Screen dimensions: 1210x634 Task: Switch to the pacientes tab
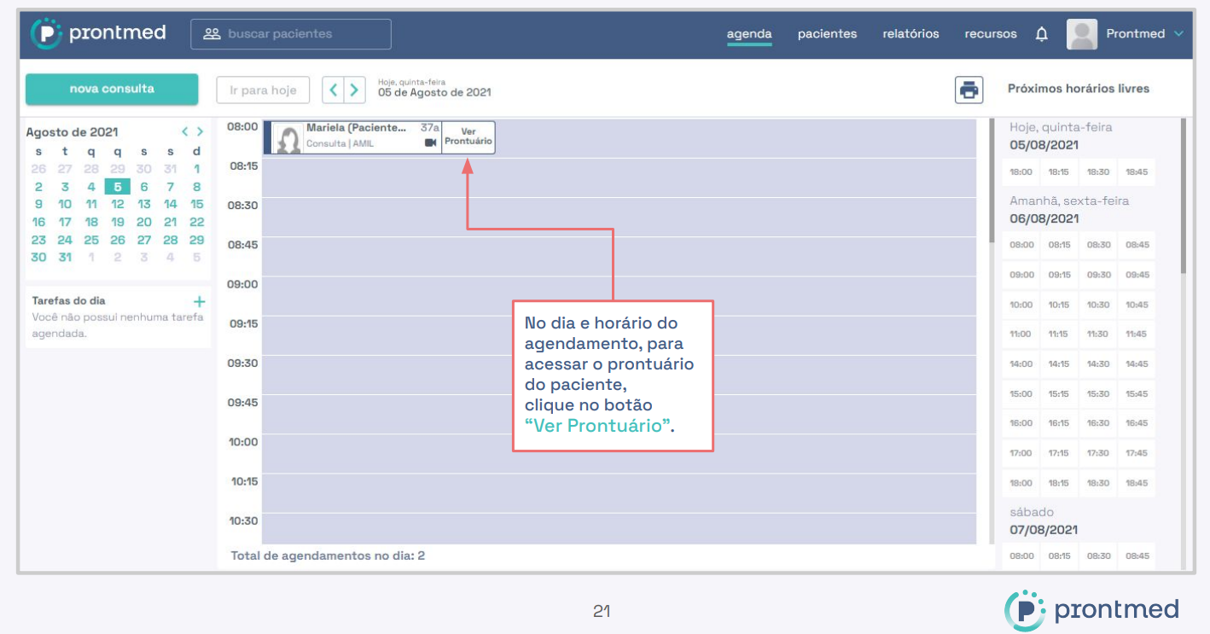827,34
